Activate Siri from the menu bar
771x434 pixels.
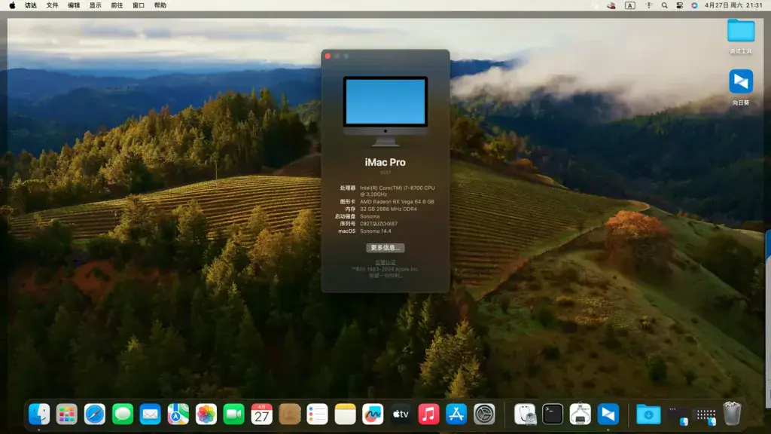pos(694,5)
